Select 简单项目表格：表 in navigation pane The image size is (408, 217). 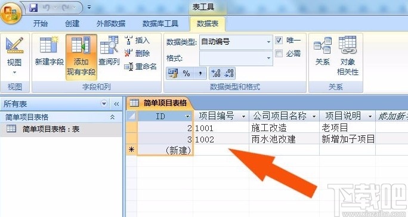[61, 129]
